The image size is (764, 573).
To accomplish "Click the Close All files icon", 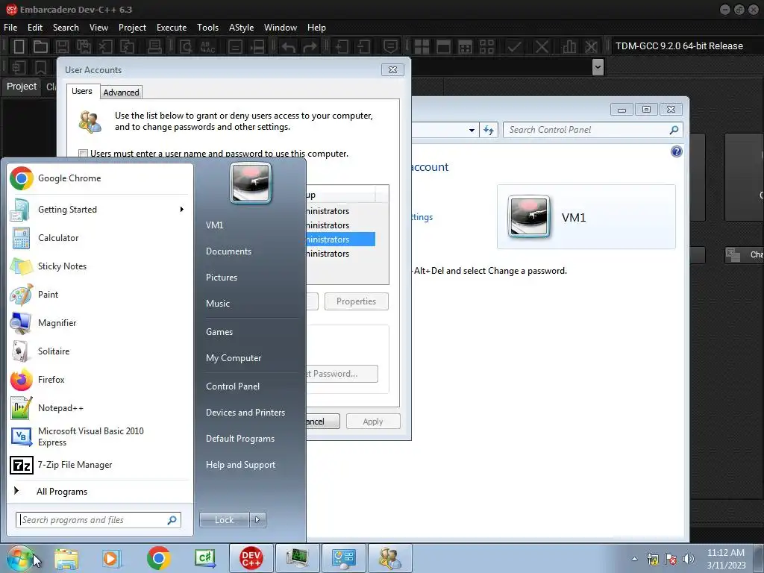I will coord(127,47).
